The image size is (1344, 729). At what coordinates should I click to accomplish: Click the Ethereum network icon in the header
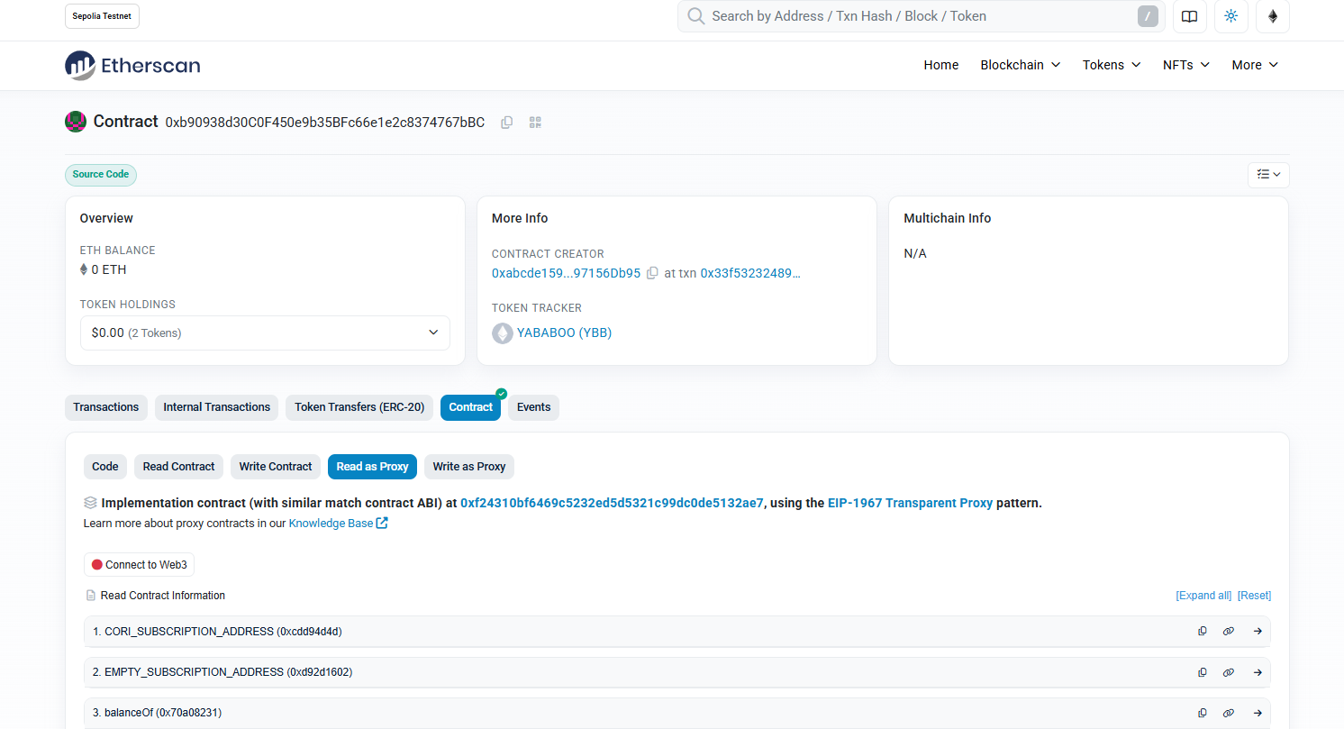[1272, 16]
